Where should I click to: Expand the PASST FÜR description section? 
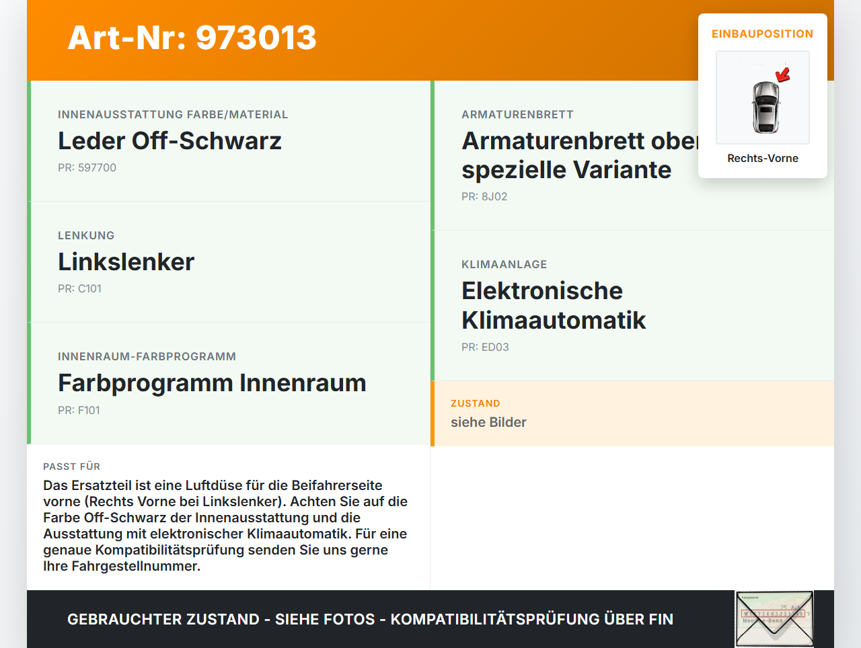click(229, 518)
